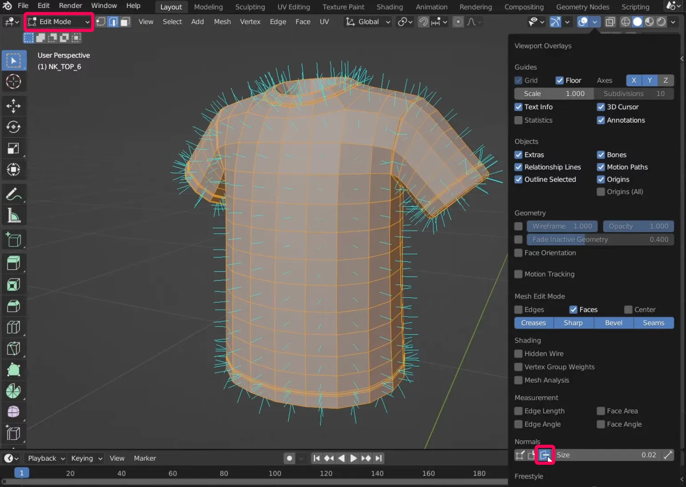Select the Spin tool
This screenshot has width=686, height=487.
click(x=14, y=391)
